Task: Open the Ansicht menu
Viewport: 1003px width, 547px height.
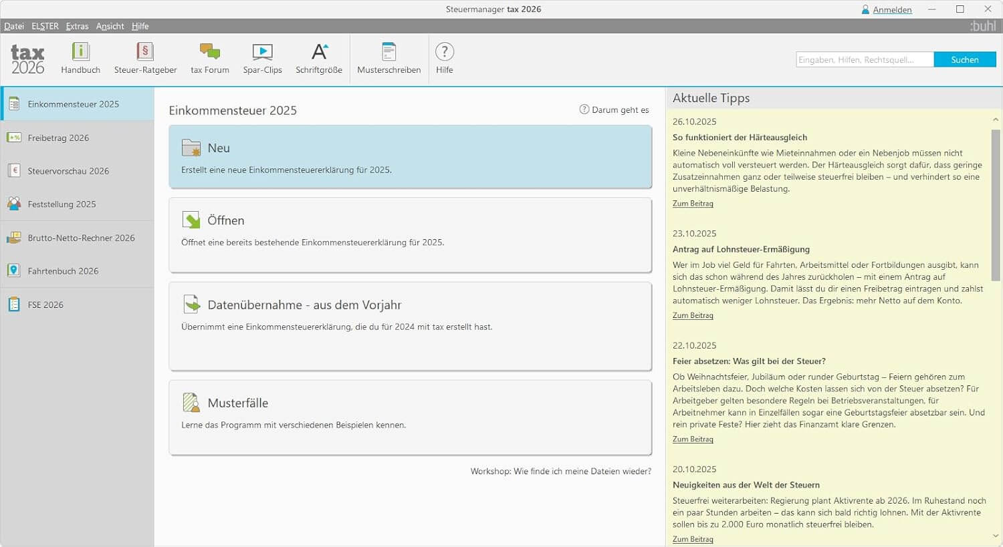Action: coord(110,26)
